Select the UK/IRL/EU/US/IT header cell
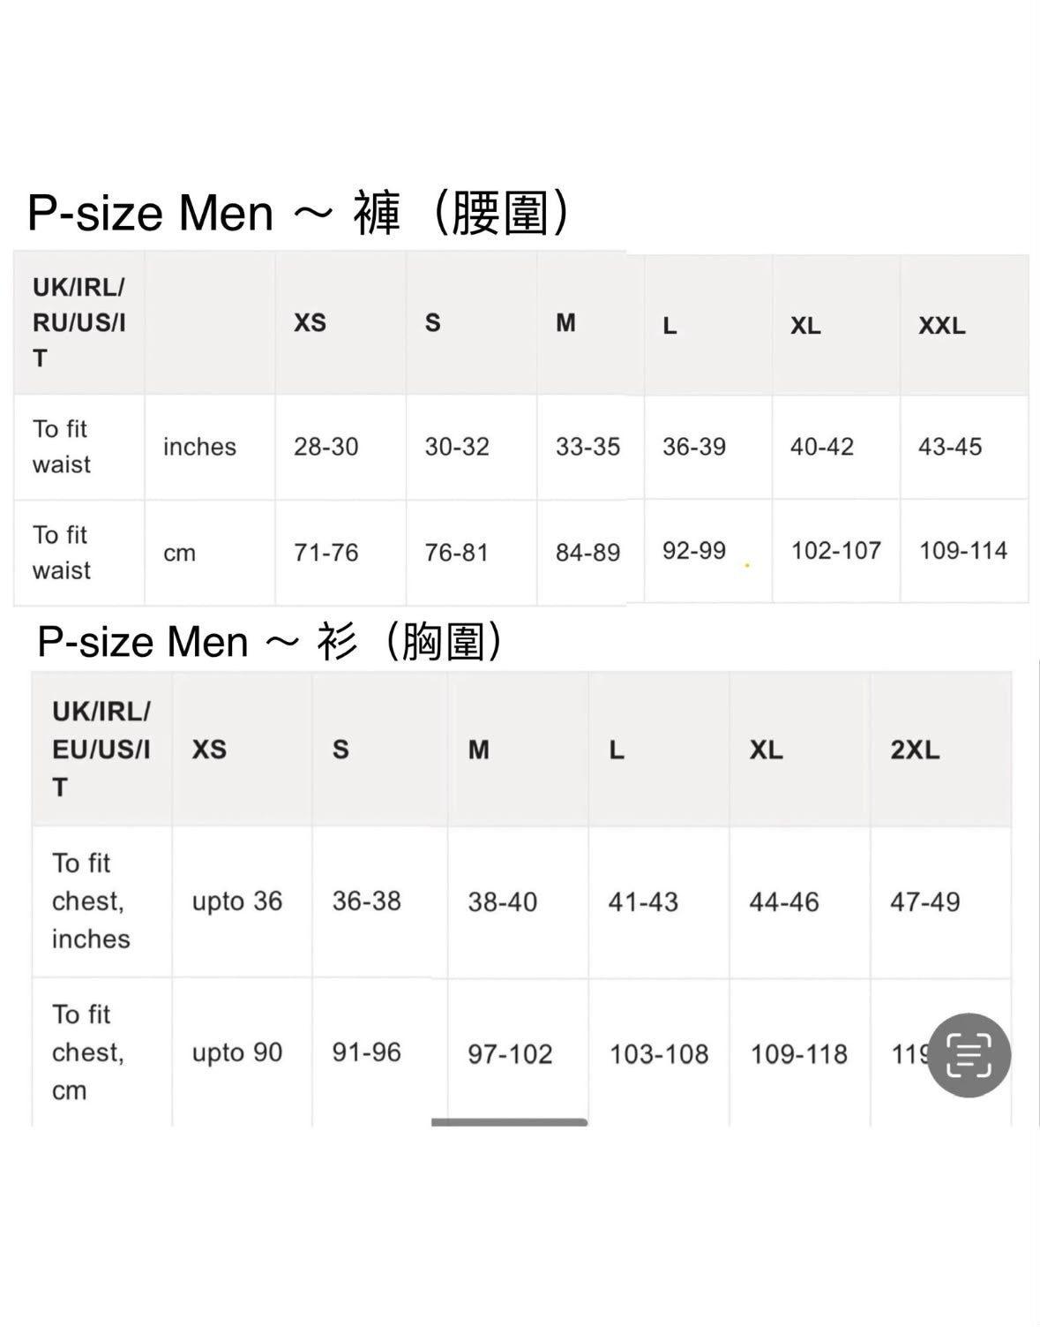Viewport: 1040px width, 1327px height. [101, 750]
